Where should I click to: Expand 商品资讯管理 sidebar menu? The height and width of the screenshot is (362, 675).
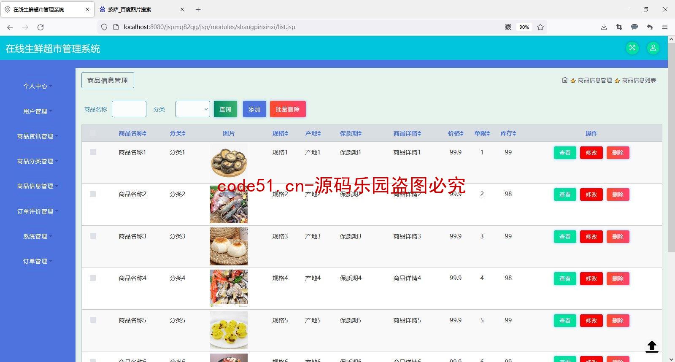click(x=38, y=136)
